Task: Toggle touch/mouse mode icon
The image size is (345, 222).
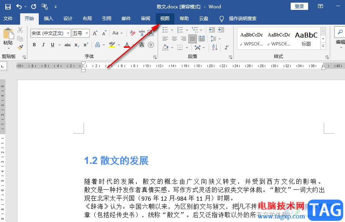Action: point(45,7)
